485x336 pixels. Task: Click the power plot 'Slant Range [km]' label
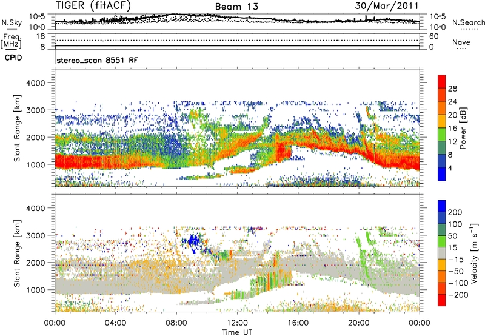pyautogui.click(x=17, y=128)
